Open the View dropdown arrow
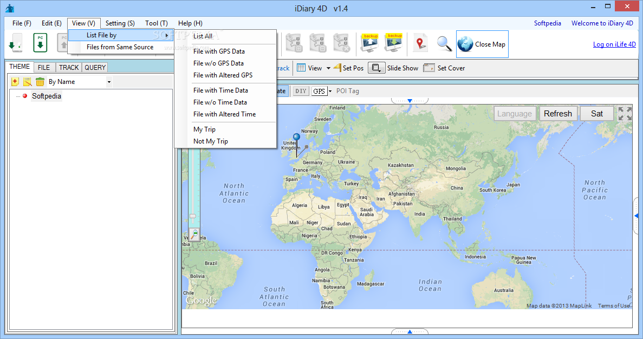This screenshot has width=643, height=339. tap(328, 68)
